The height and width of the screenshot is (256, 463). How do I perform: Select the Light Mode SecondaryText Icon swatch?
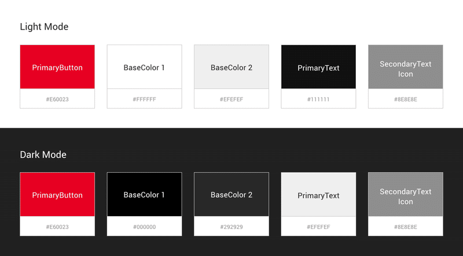(x=406, y=66)
